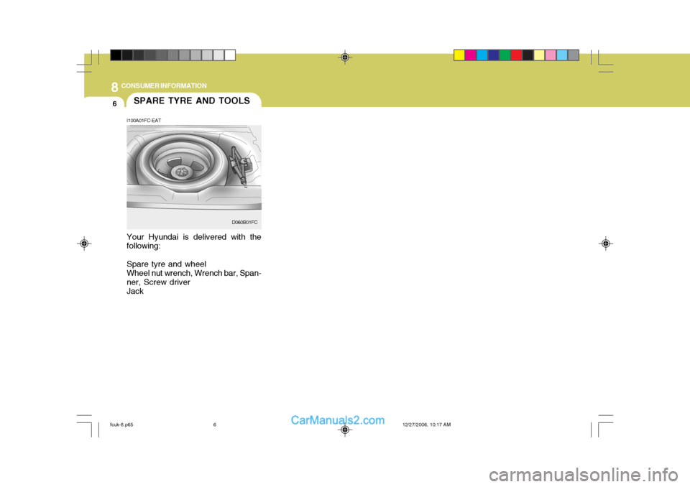
Task: Click footer page number 6 near file name
Action: tap(215, 425)
